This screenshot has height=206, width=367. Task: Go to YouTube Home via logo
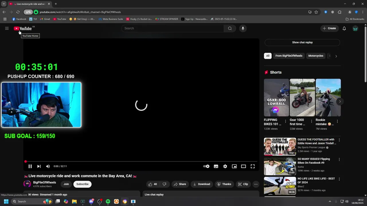[x=23, y=28]
